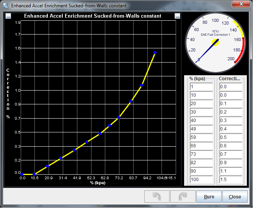Edit the Correction field showing 1.5
Screen dimensions: 253x208
coord(230,179)
